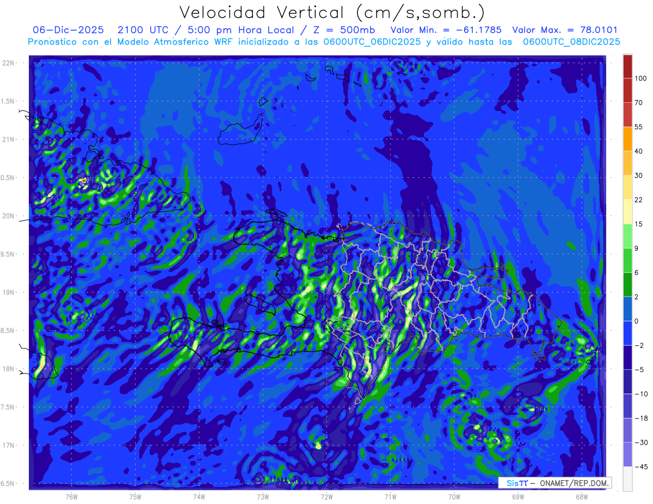Pick the red swatch between 70 and 100
Screen dimensions: 653x504
coord(627,90)
